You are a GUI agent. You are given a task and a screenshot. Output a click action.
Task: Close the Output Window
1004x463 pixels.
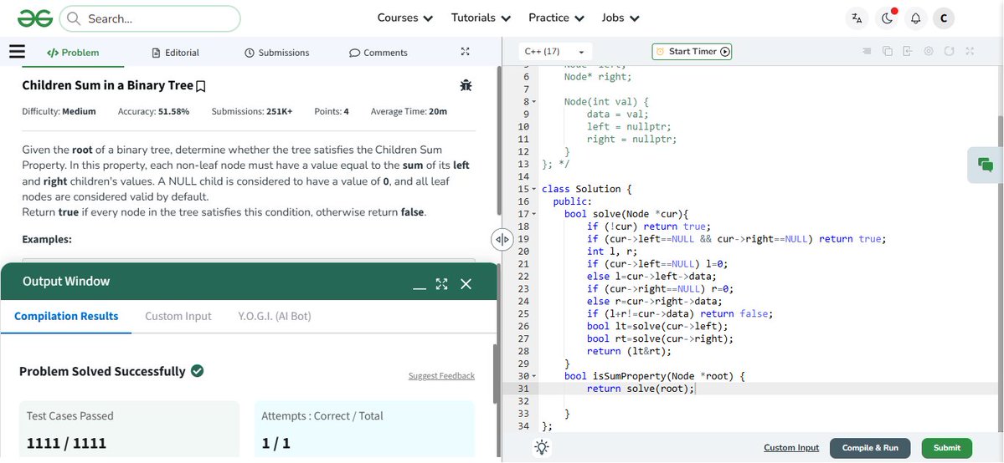click(x=466, y=284)
